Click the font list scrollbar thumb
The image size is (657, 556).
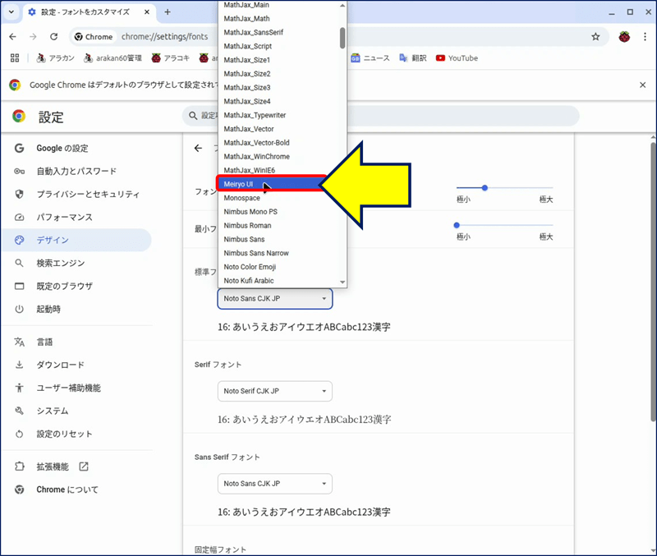342,38
